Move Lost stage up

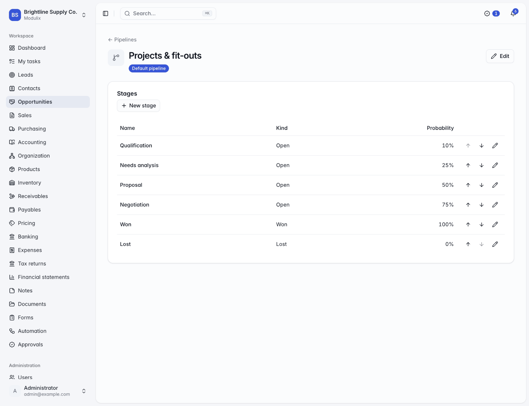click(468, 244)
